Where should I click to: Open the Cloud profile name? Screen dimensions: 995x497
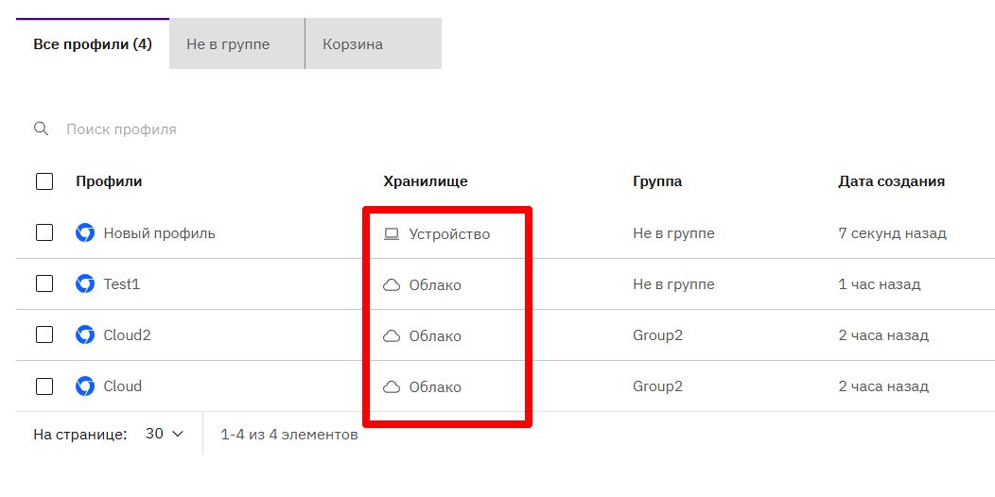[x=122, y=386]
